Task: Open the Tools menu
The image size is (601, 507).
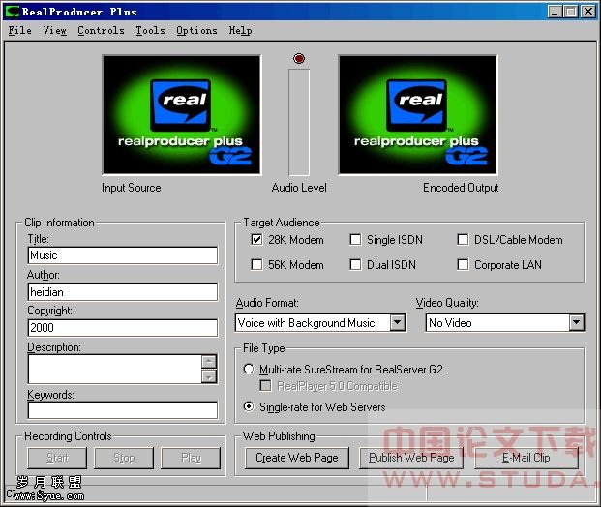Action: [x=150, y=30]
